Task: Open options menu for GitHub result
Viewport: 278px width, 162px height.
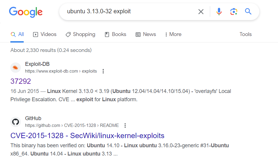Action: [x=125, y=125]
